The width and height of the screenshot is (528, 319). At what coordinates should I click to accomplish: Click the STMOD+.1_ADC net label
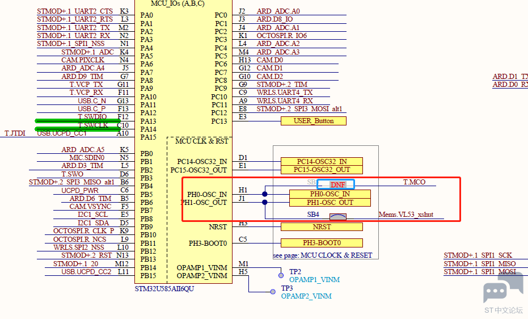point(87,52)
